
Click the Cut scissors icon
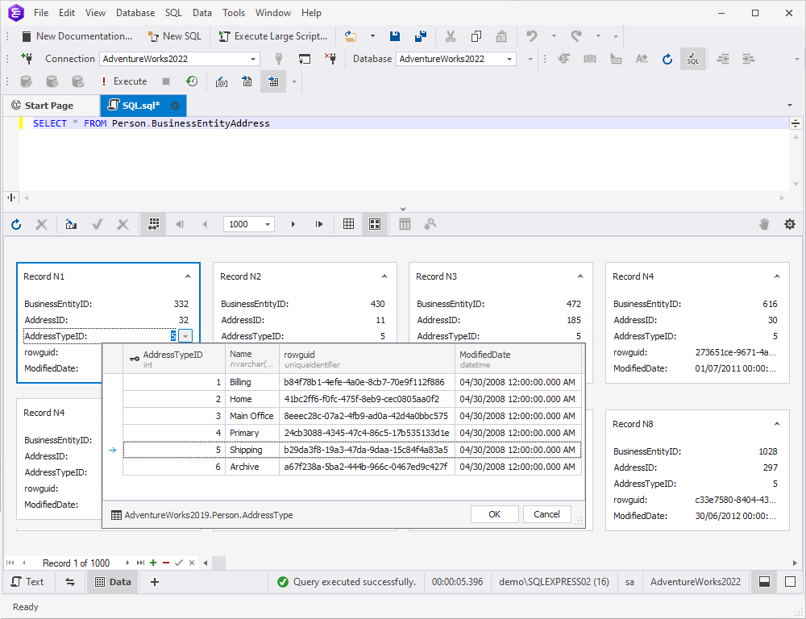tap(451, 36)
